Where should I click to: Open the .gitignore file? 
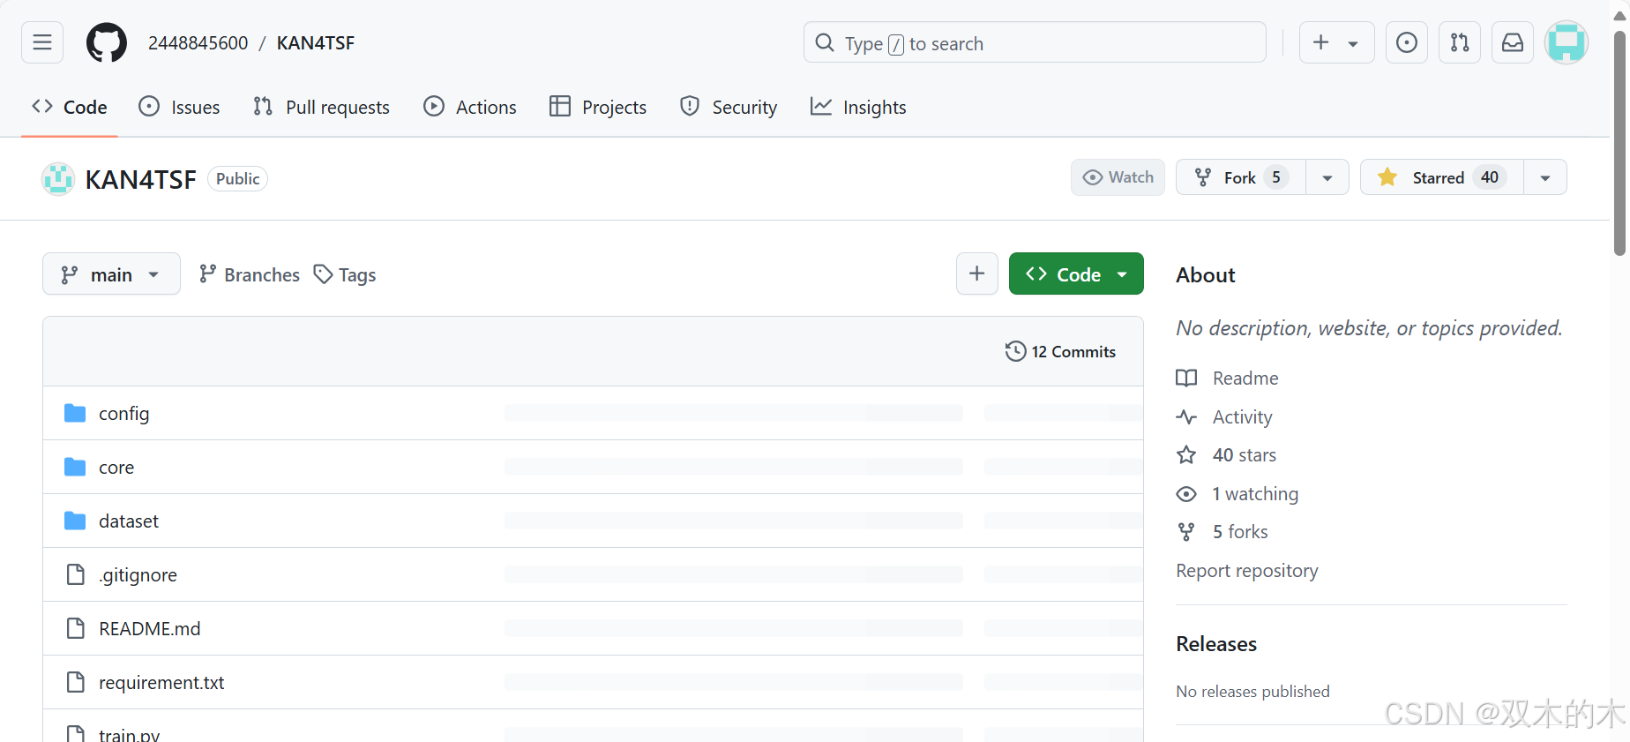tap(138, 574)
